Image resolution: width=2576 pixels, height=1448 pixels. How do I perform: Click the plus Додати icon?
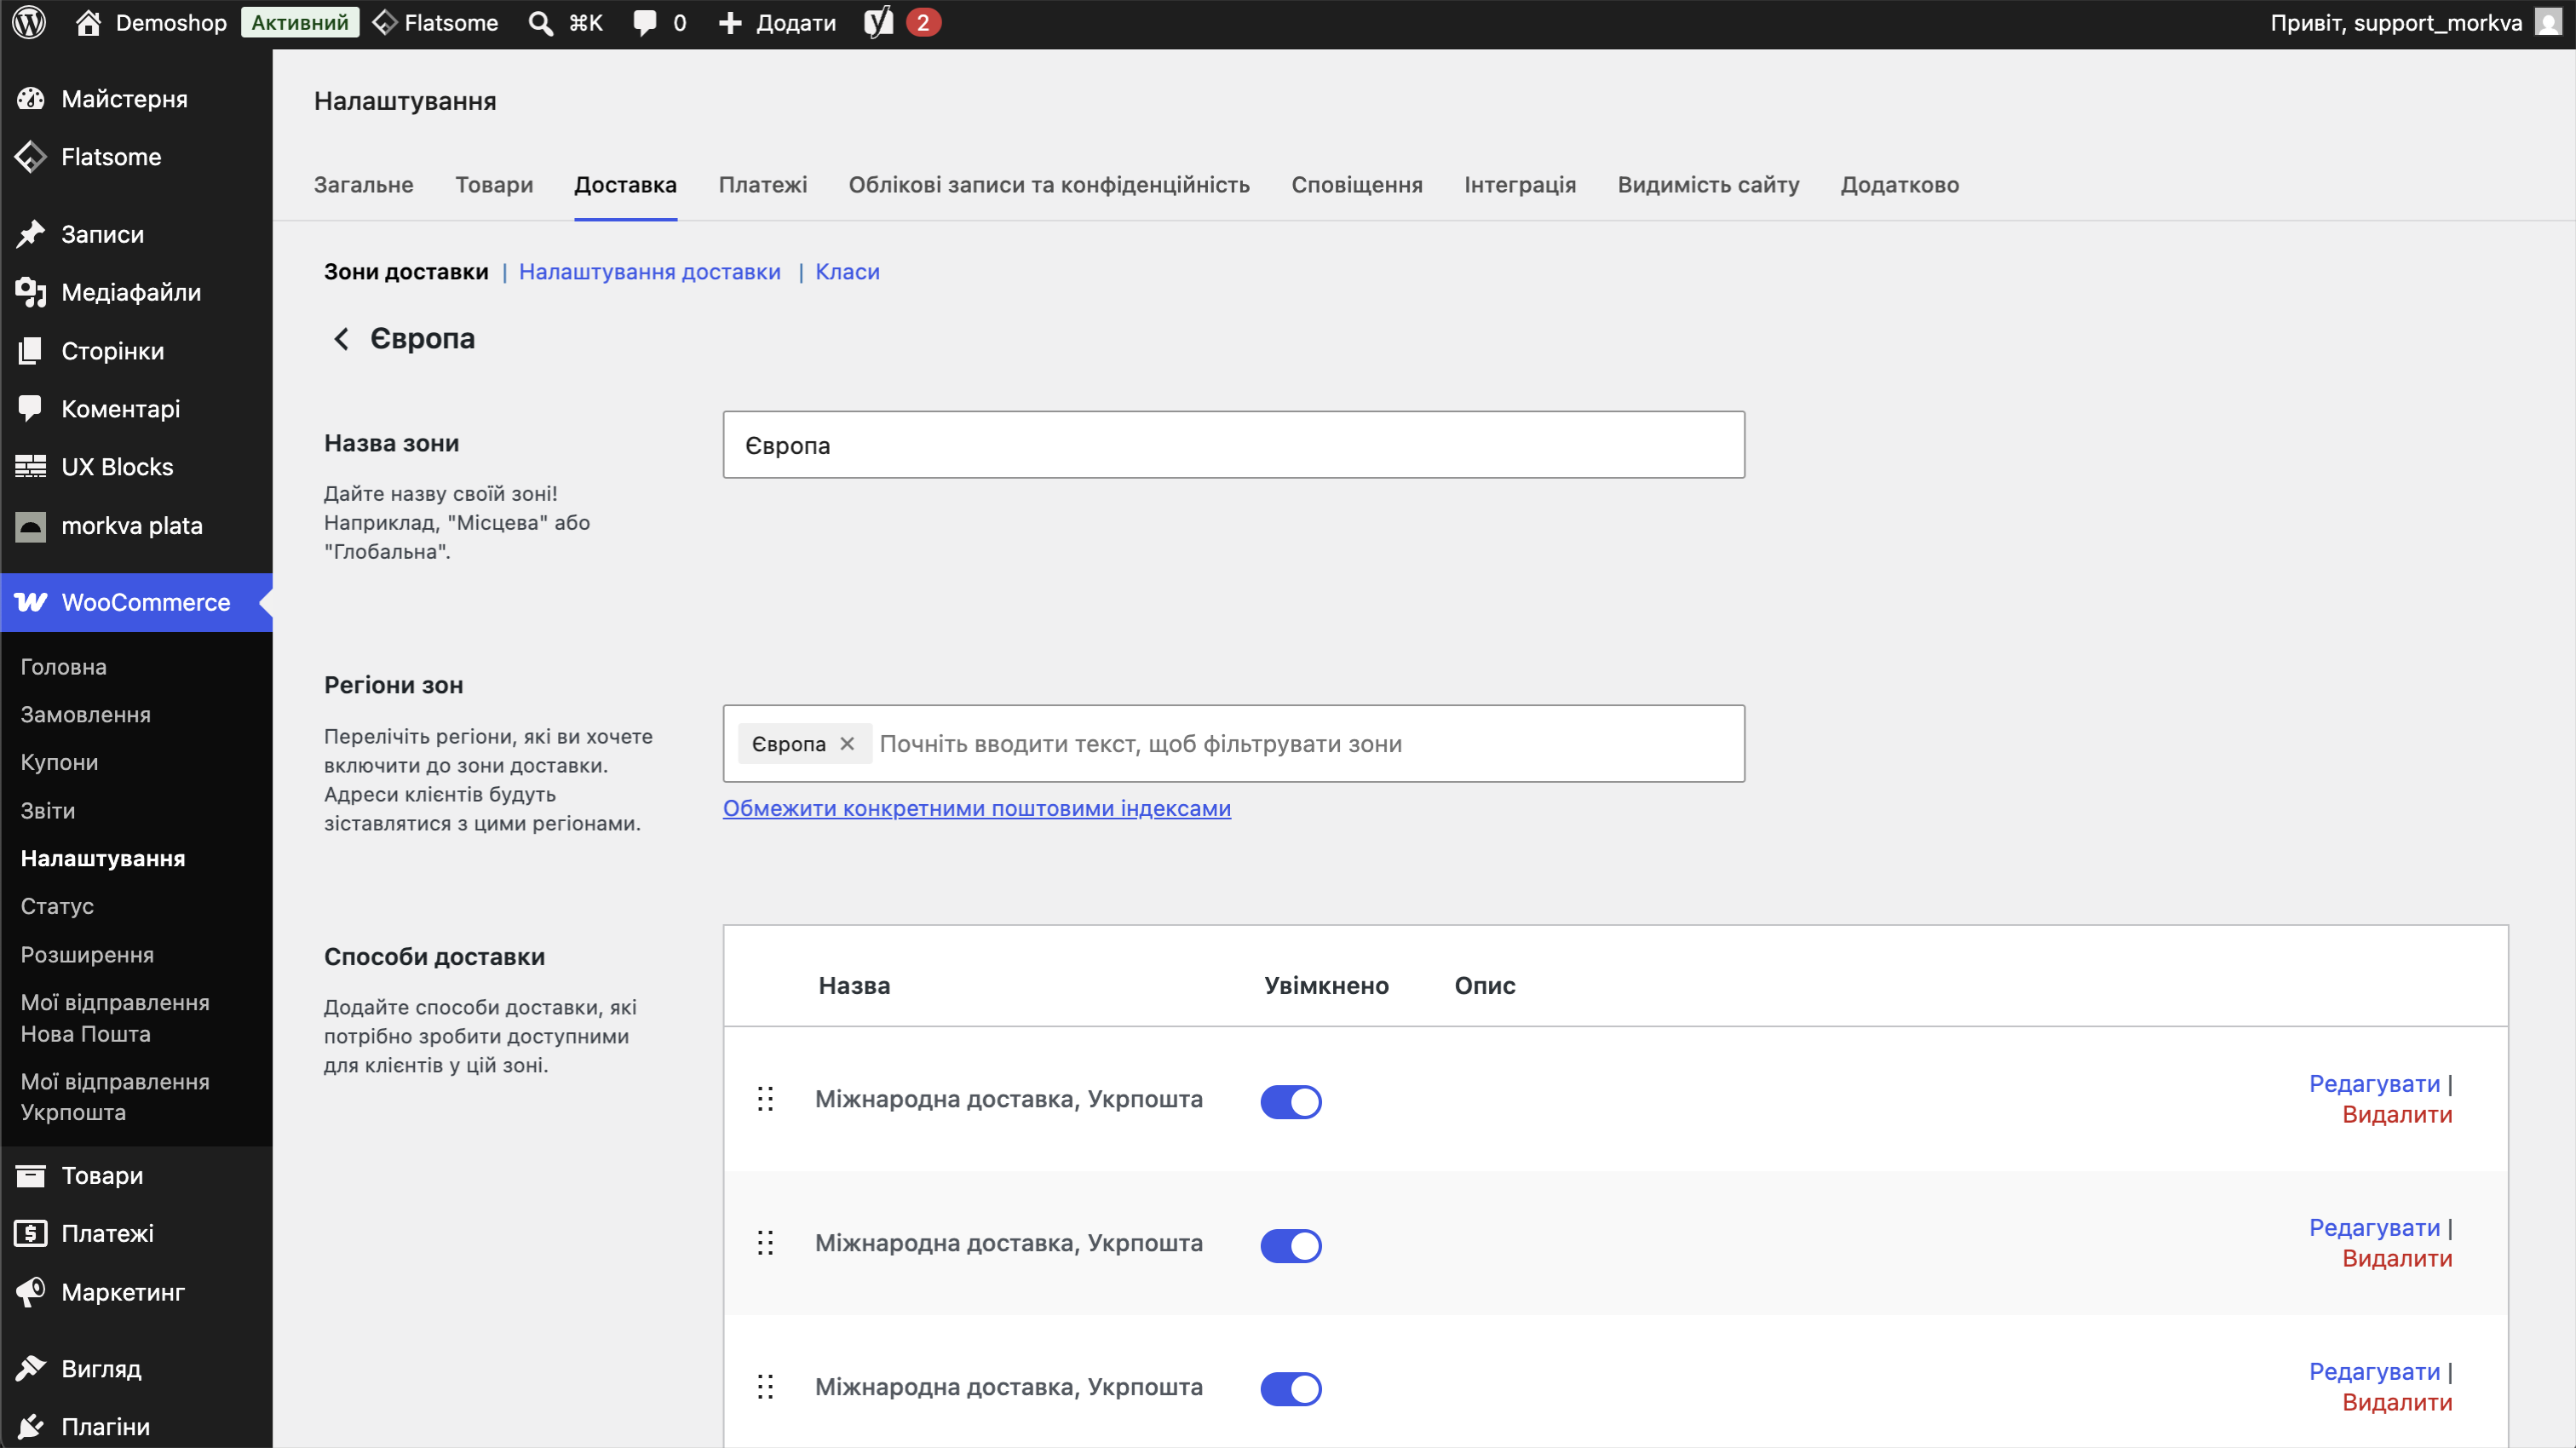coord(730,23)
